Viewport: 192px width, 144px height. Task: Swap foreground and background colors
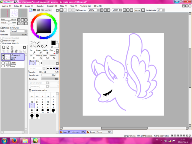[x=57, y=42]
